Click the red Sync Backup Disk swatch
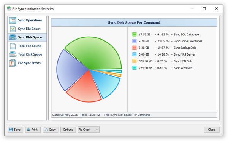This screenshot has height=141, width=228. click(x=135, y=48)
